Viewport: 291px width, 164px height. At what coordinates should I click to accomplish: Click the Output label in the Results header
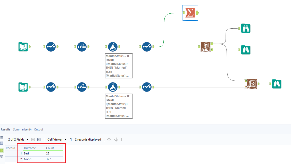[x=39, y=129]
